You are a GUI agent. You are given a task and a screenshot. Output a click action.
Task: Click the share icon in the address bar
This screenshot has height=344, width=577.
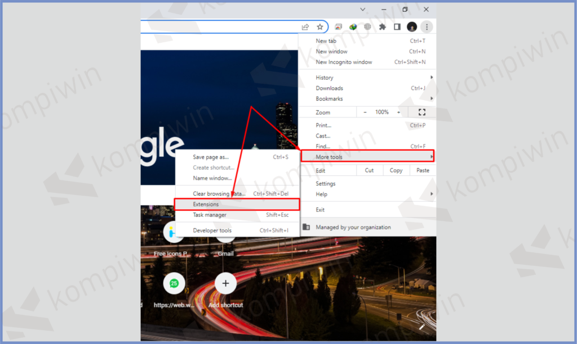(x=305, y=26)
